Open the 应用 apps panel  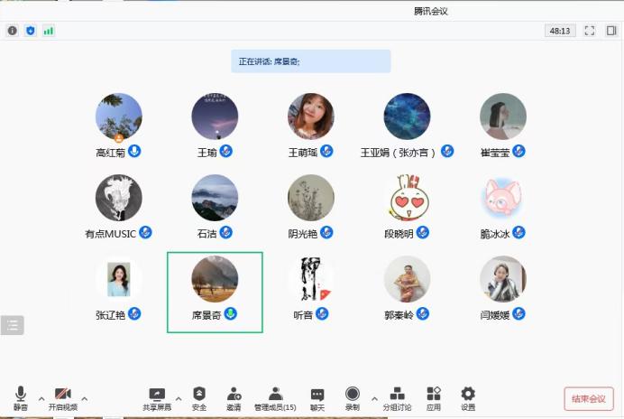(x=434, y=397)
